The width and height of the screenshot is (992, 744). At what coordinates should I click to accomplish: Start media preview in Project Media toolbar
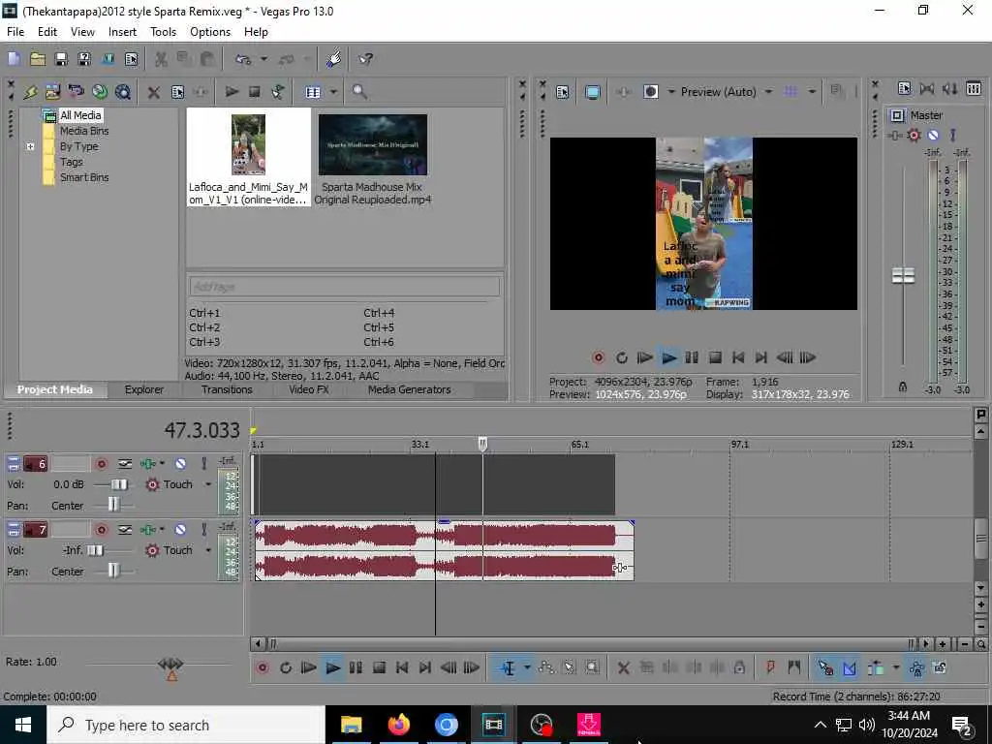(232, 92)
